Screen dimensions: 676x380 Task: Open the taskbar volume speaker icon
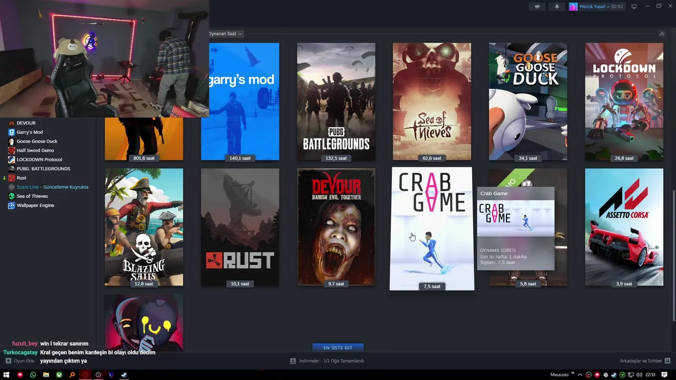click(639, 375)
